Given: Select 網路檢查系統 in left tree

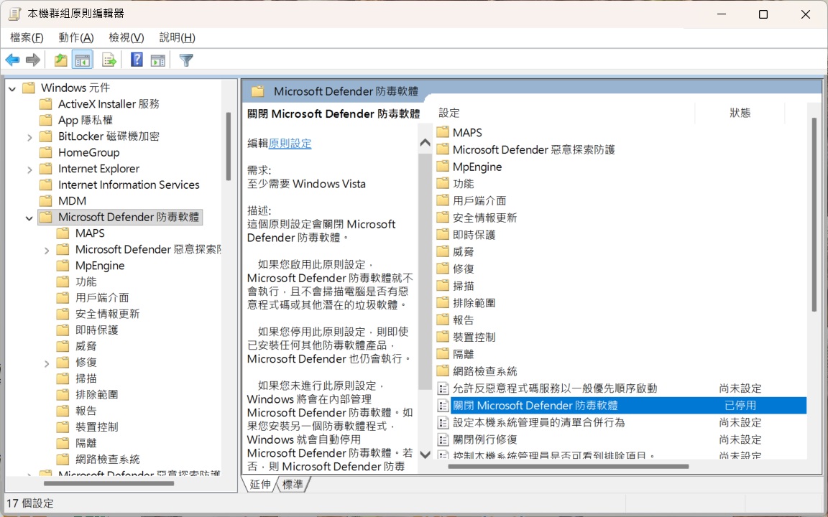Looking at the screenshot, I should (108, 460).
